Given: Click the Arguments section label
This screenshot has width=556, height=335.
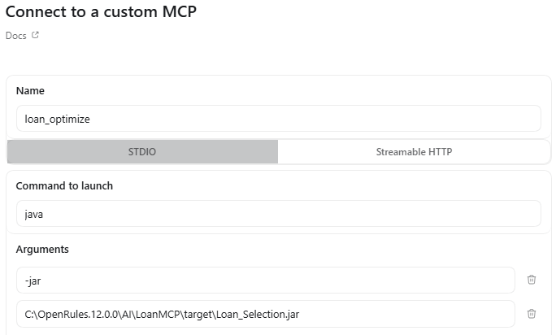Looking at the screenshot, I should (42, 250).
